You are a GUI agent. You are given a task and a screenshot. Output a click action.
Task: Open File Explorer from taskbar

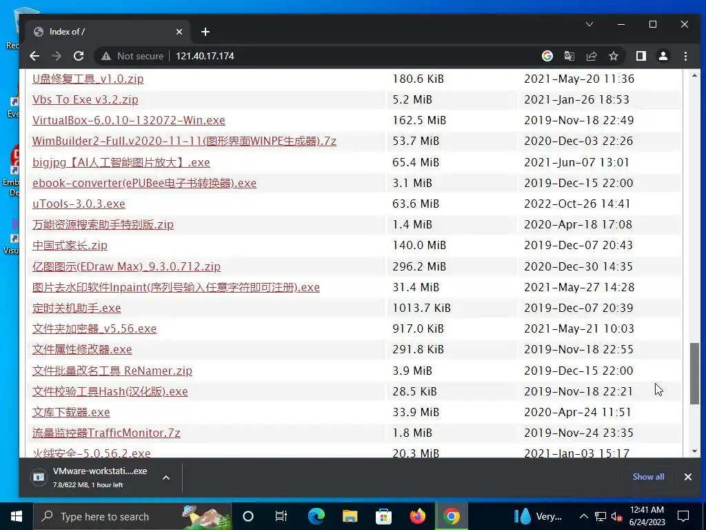pyautogui.click(x=350, y=516)
